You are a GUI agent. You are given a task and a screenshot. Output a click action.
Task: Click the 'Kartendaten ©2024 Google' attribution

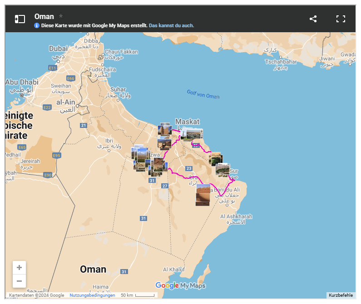click(37, 295)
